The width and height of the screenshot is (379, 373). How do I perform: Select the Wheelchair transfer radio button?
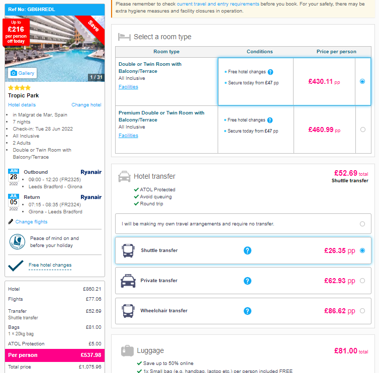(x=362, y=311)
